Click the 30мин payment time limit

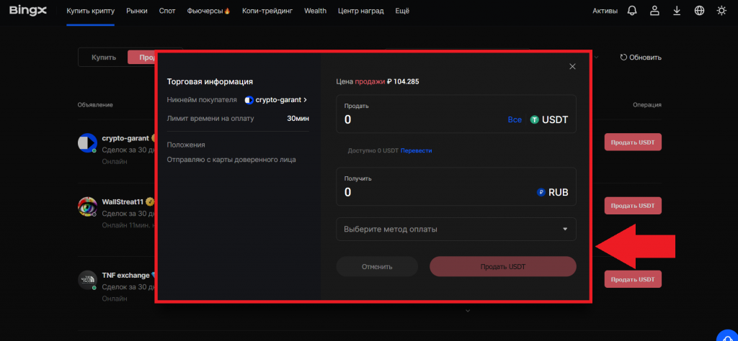pyautogui.click(x=298, y=119)
